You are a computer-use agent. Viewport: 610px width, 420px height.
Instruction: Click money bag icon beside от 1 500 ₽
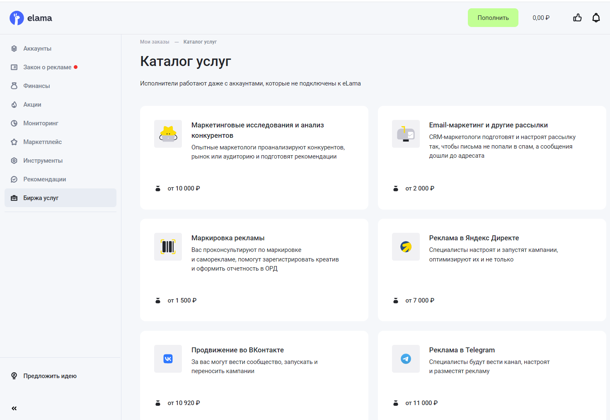tap(158, 300)
